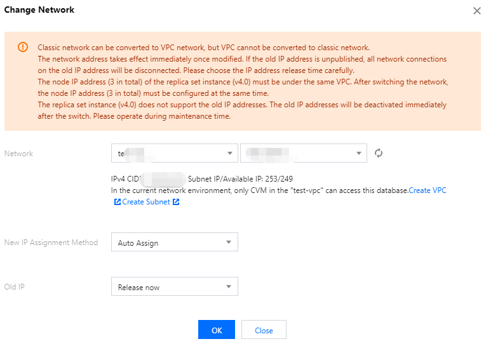Click the orange warning icon in the notice
This screenshot has height=346, width=486.
(x=23, y=47)
